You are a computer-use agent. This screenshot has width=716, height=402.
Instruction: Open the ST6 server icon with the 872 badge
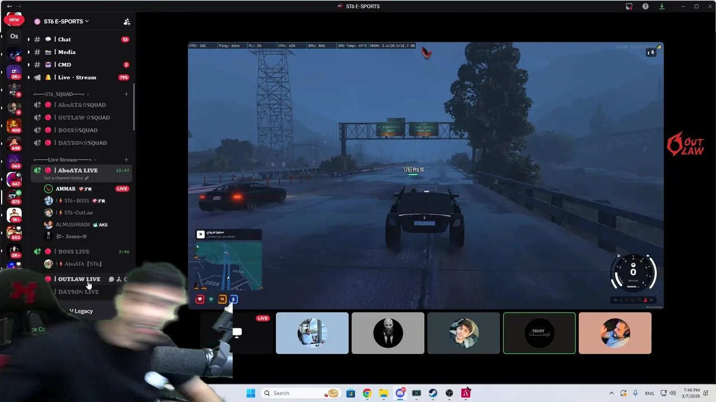pos(14,197)
